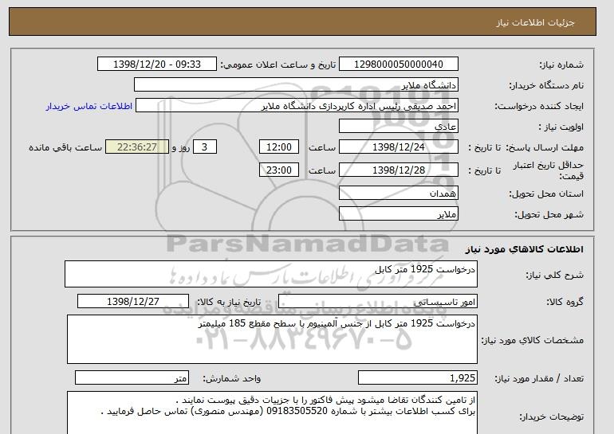This screenshot has width=614, height=434.
Task: Click the price validity date 1398/12/28
Action: click(x=398, y=170)
